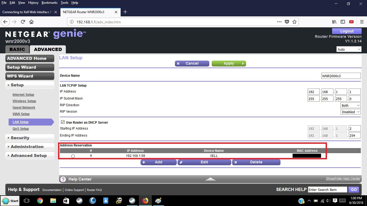
Task: Click the red HD extension icon
Action: [351, 22]
